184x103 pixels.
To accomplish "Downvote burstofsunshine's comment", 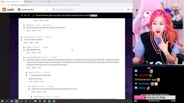I will [22, 40].
